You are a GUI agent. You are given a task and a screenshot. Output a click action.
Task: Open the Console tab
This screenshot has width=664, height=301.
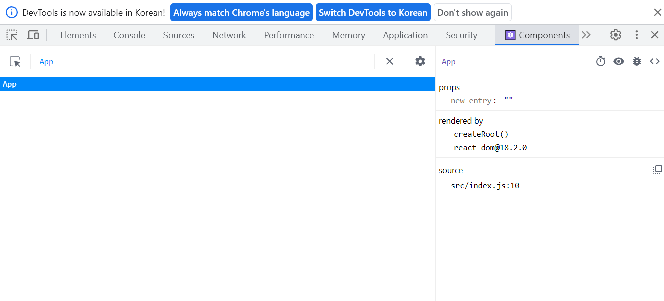click(x=129, y=35)
